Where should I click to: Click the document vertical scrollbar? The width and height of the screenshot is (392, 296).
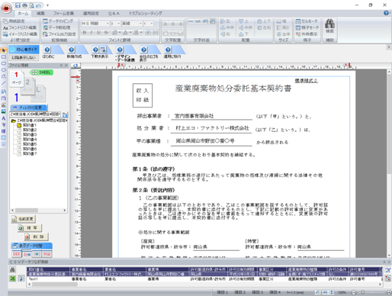click(389, 164)
